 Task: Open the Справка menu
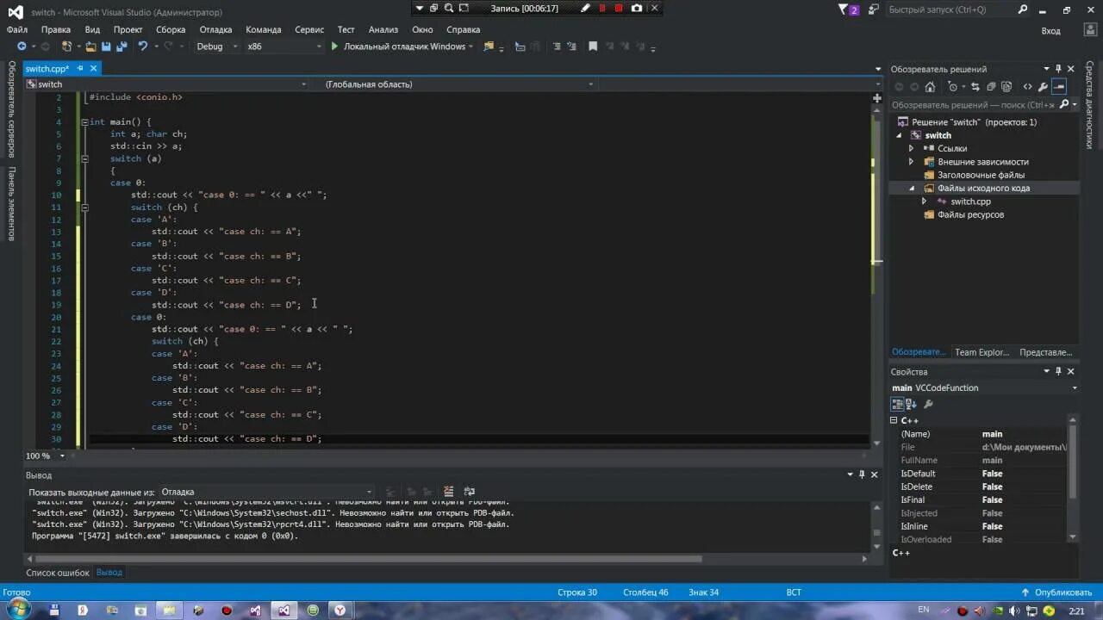point(464,29)
